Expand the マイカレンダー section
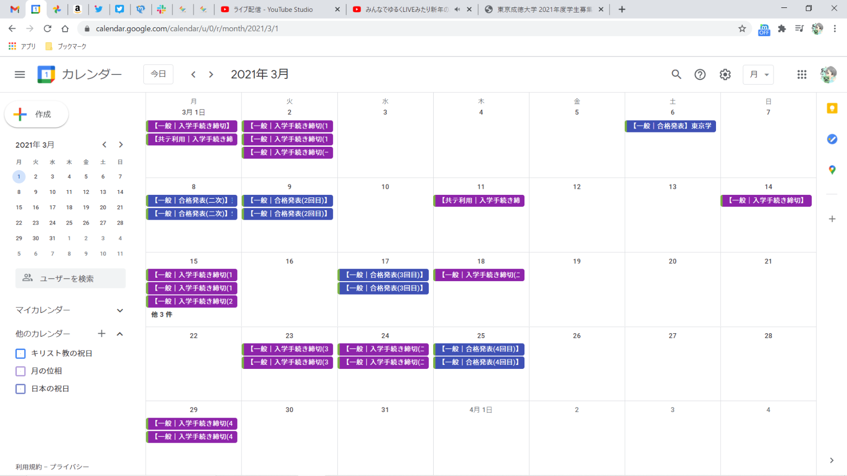 [120, 310]
